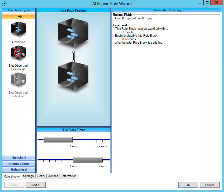Screen dimensions: 224x192
Task: Expand the Unique Values rule block category
Action: coord(19,164)
